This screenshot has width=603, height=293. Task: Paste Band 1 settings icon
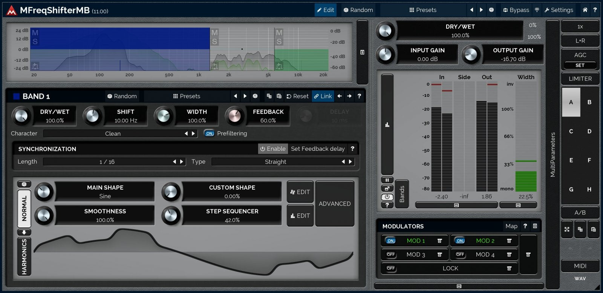pyautogui.click(x=279, y=96)
